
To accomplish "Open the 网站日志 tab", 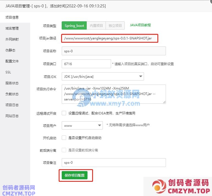I will pos(12,116).
